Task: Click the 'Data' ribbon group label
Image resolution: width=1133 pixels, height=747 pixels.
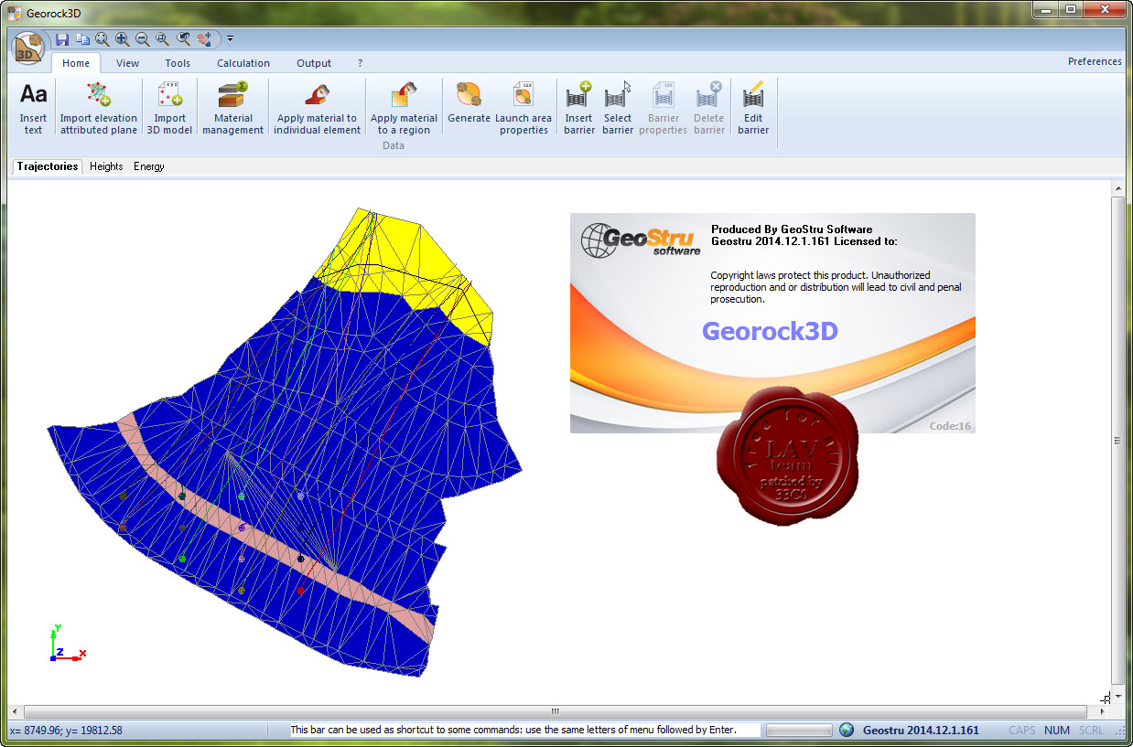Action: pos(394,146)
